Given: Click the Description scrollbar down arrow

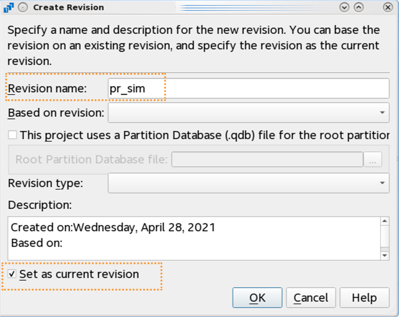Looking at the screenshot, I should click(x=385, y=255).
